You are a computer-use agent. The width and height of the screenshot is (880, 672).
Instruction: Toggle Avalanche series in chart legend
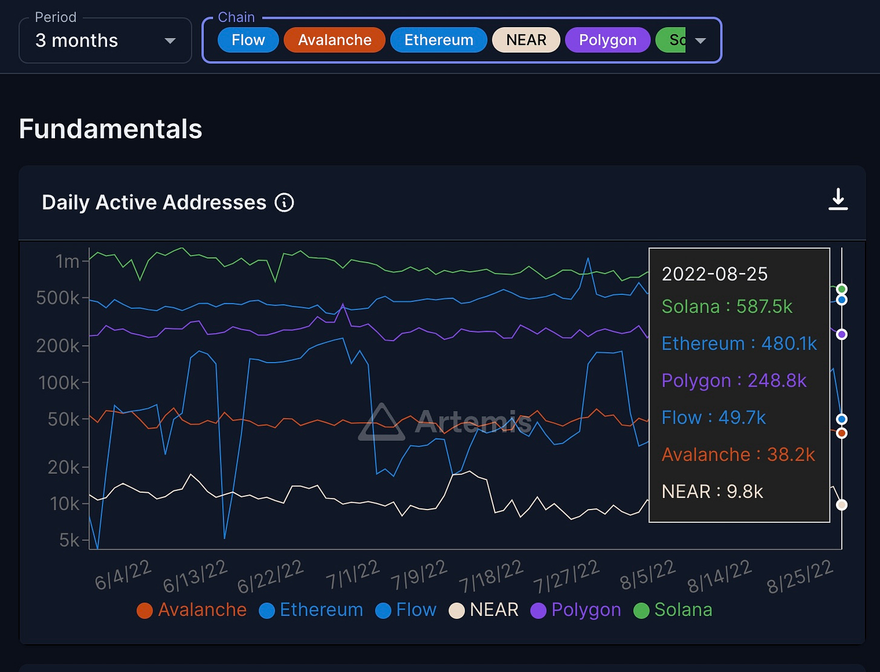[192, 610]
